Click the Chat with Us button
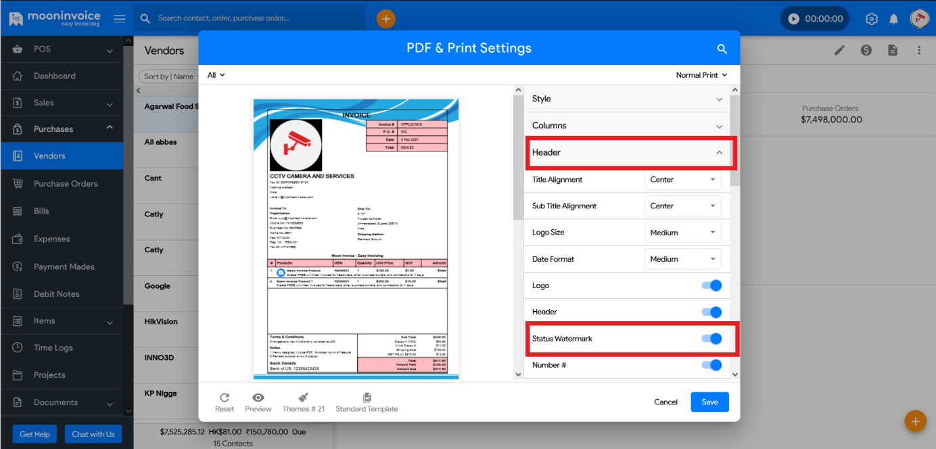The height and width of the screenshot is (449, 936). pos(93,434)
